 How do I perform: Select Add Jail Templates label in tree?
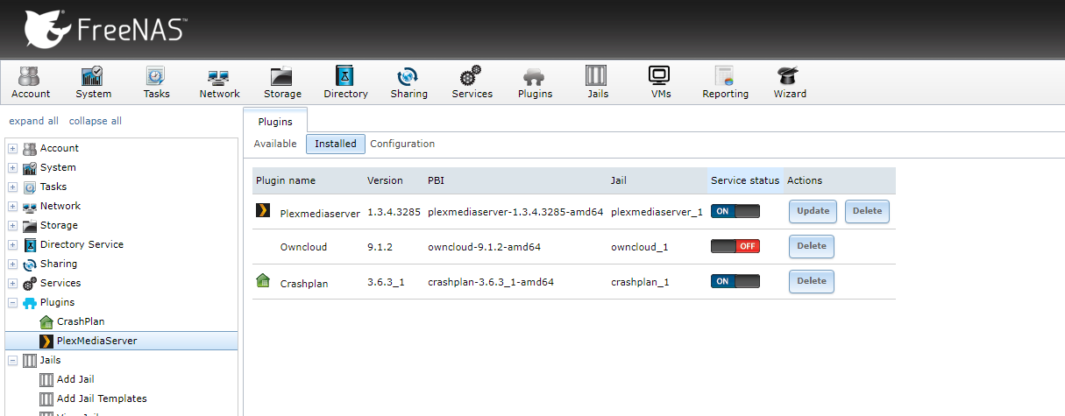pos(102,398)
